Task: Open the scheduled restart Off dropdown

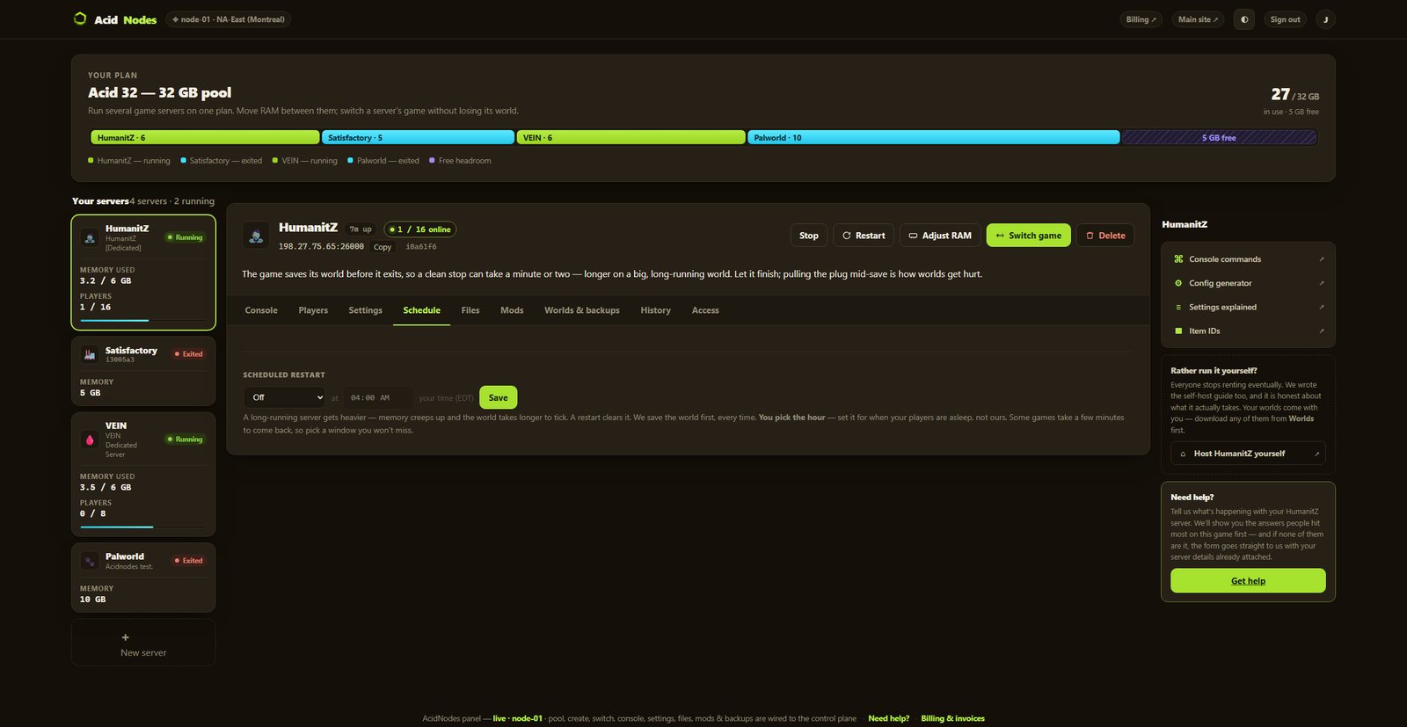Action: coord(284,397)
